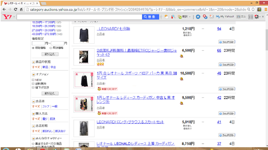This screenshot has height=150, width=268.
Task: Filter condition by 中古
Action: click(53, 67)
